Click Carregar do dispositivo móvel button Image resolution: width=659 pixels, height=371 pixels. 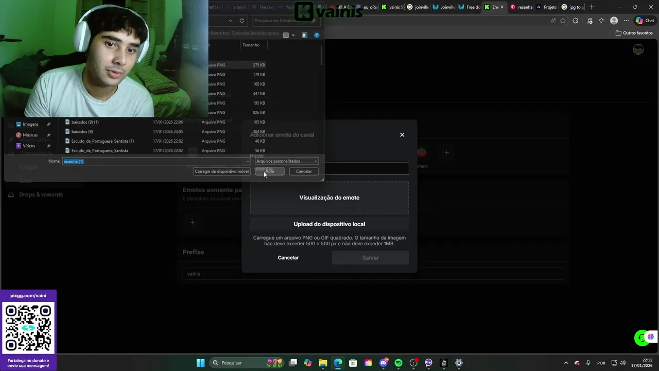pos(221,171)
